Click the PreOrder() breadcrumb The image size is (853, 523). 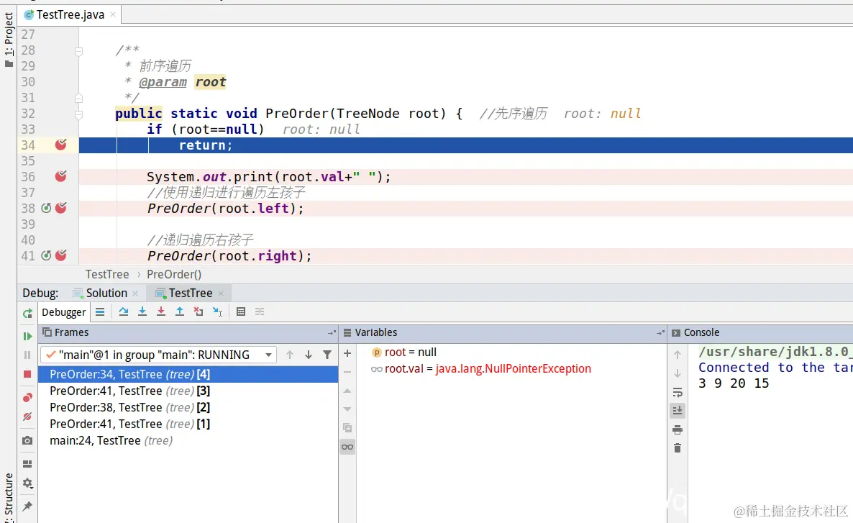pyautogui.click(x=174, y=274)
